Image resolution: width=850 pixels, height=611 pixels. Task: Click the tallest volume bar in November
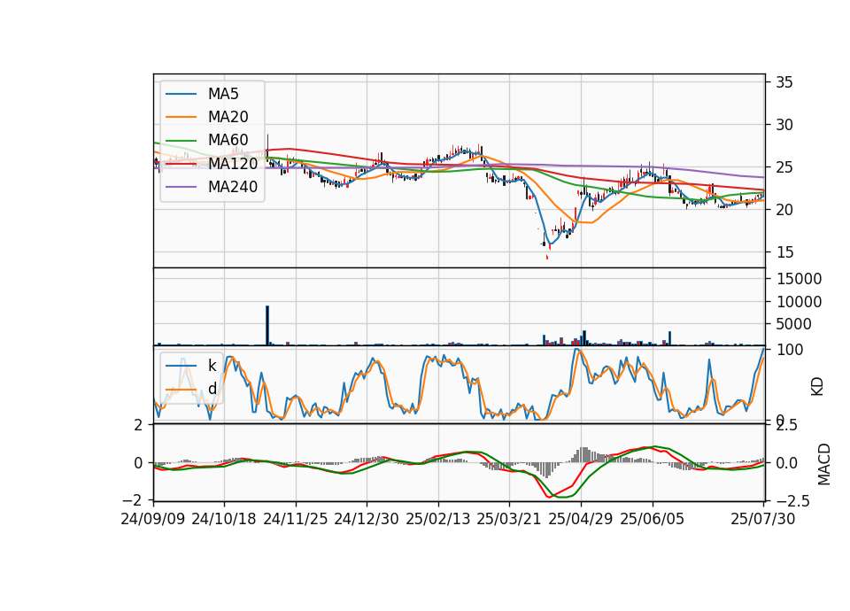click(x=267, y=325)
